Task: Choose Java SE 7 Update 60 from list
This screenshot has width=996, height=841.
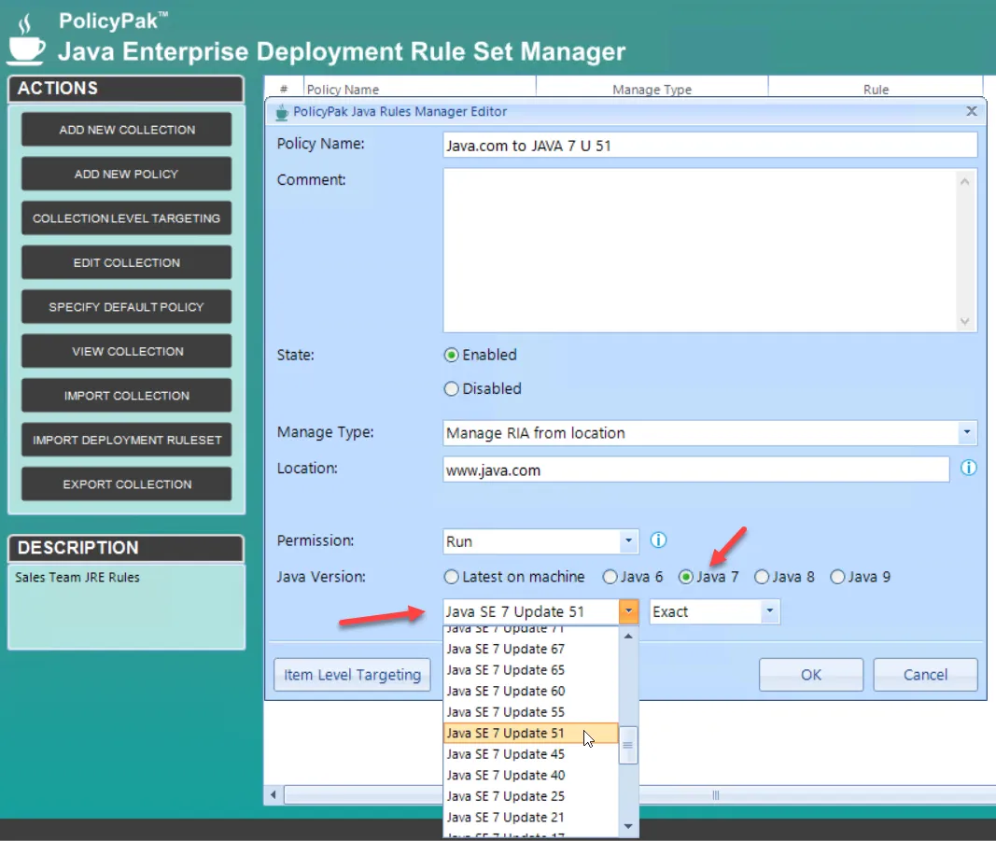Action: [x=530, y=691]
